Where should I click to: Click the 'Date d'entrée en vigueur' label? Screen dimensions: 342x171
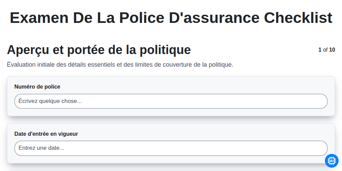coord(46,134)
